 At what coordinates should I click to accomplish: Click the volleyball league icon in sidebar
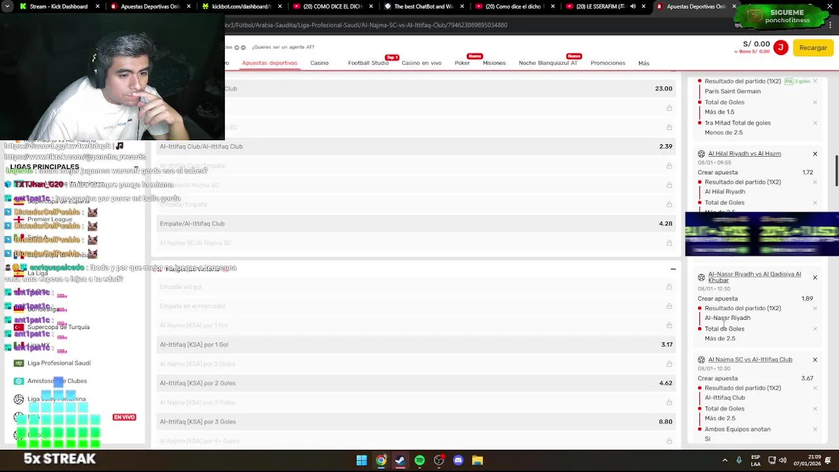coord(18,399)
